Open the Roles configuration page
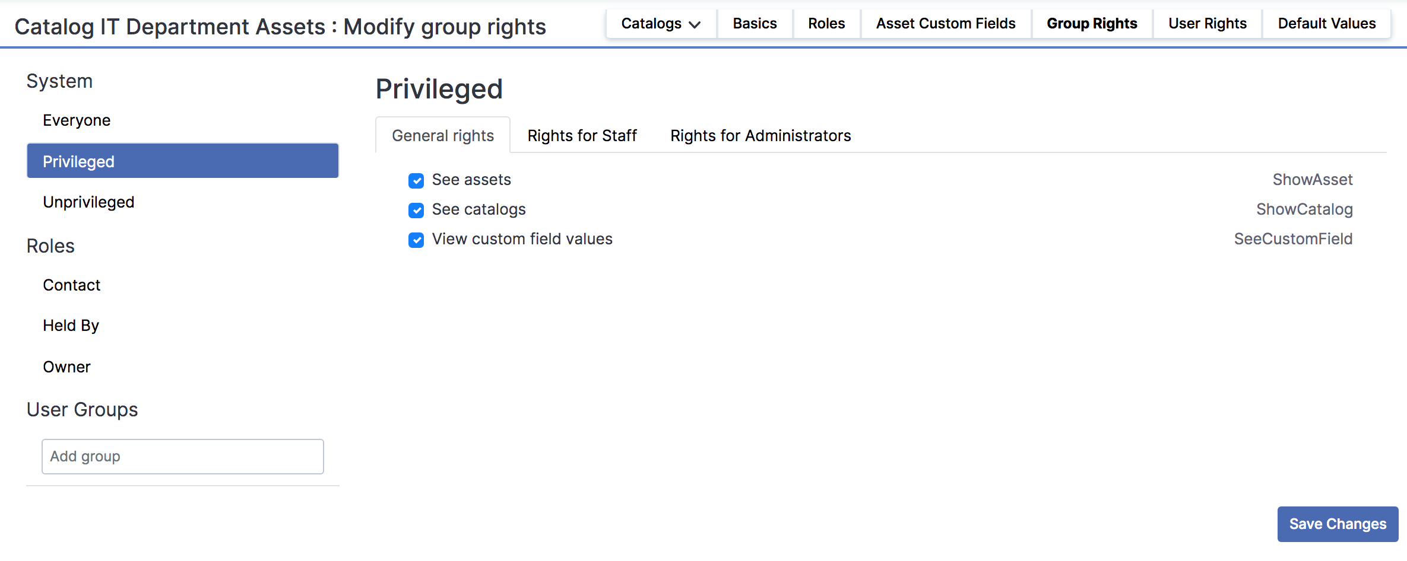The height and width of the screenshot is (561, 1407). tap(826, 24)
